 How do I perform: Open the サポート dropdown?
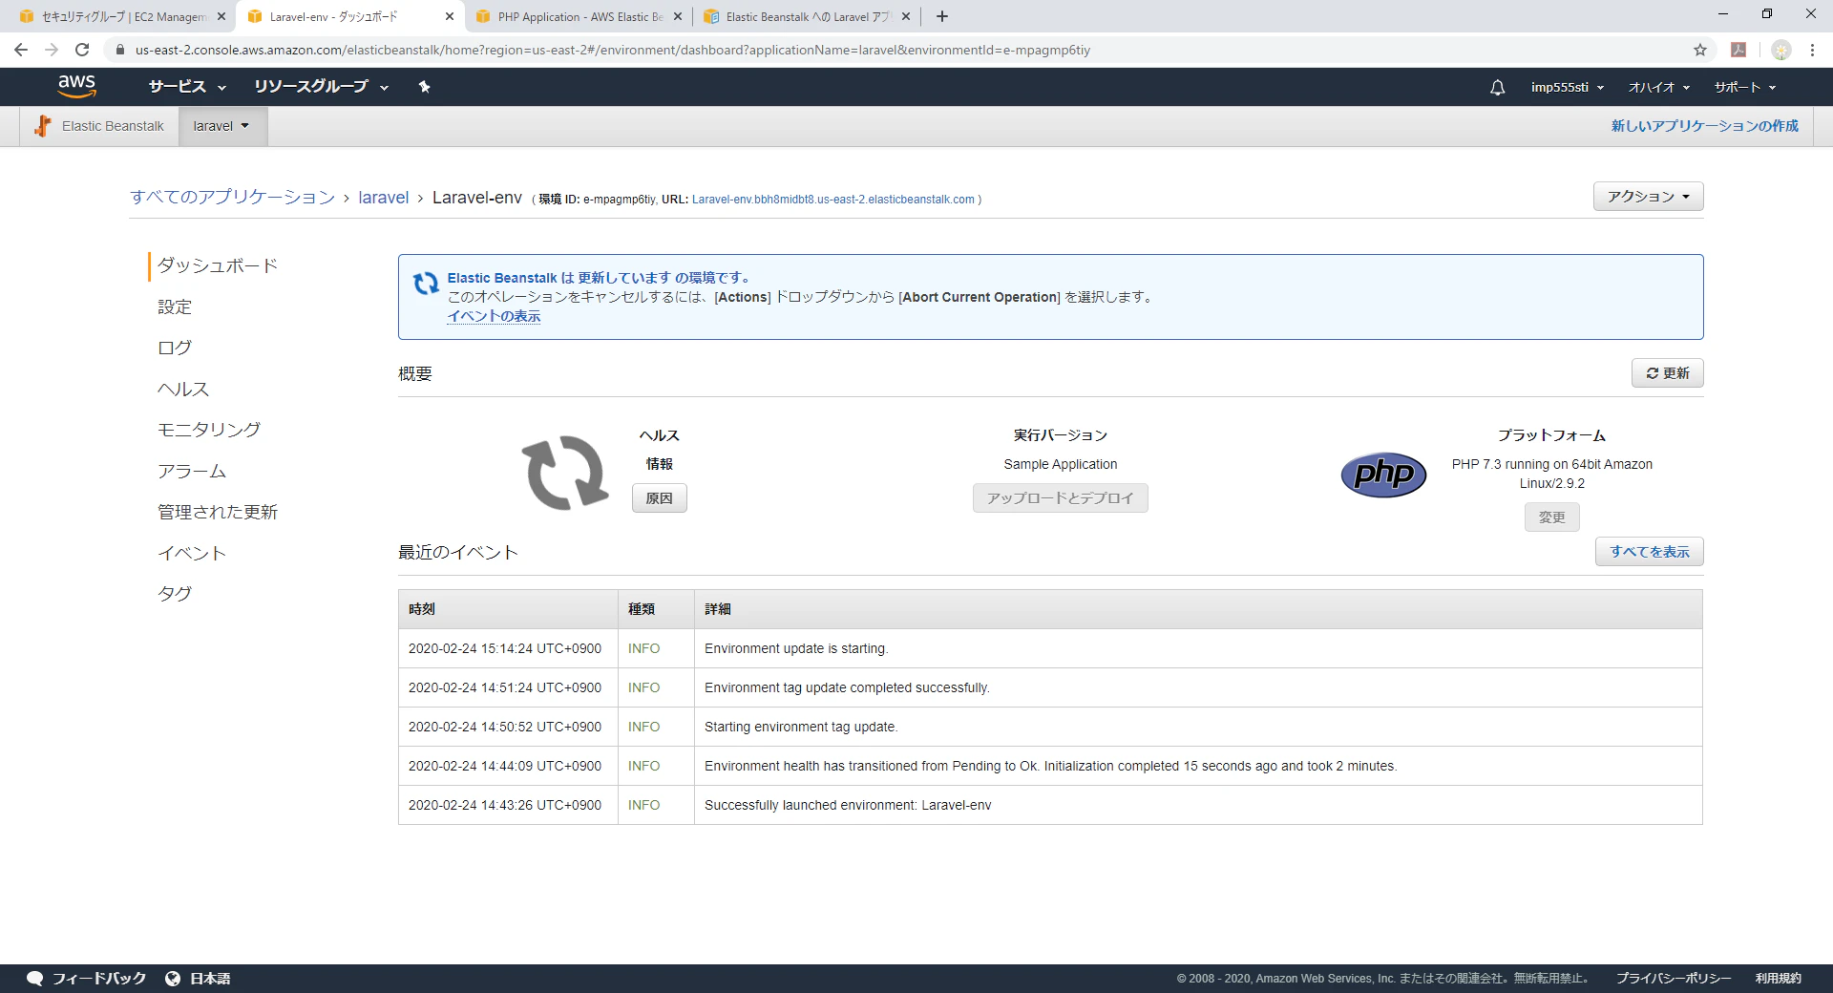coord(1744,87)
